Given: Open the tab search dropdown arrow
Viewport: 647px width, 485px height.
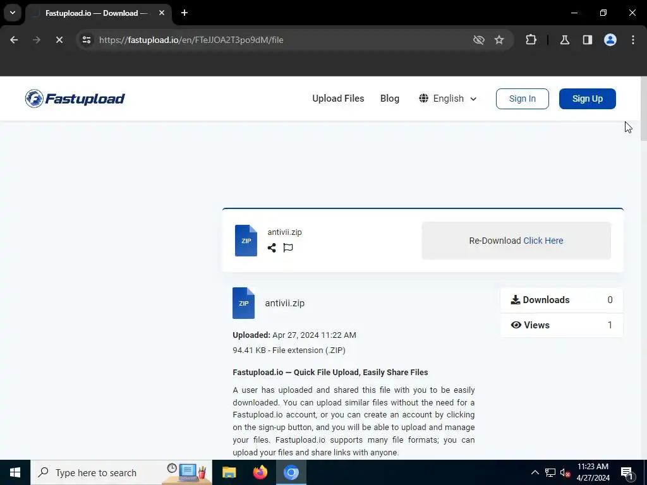Looking at the screenshot, I should (13, 13).
